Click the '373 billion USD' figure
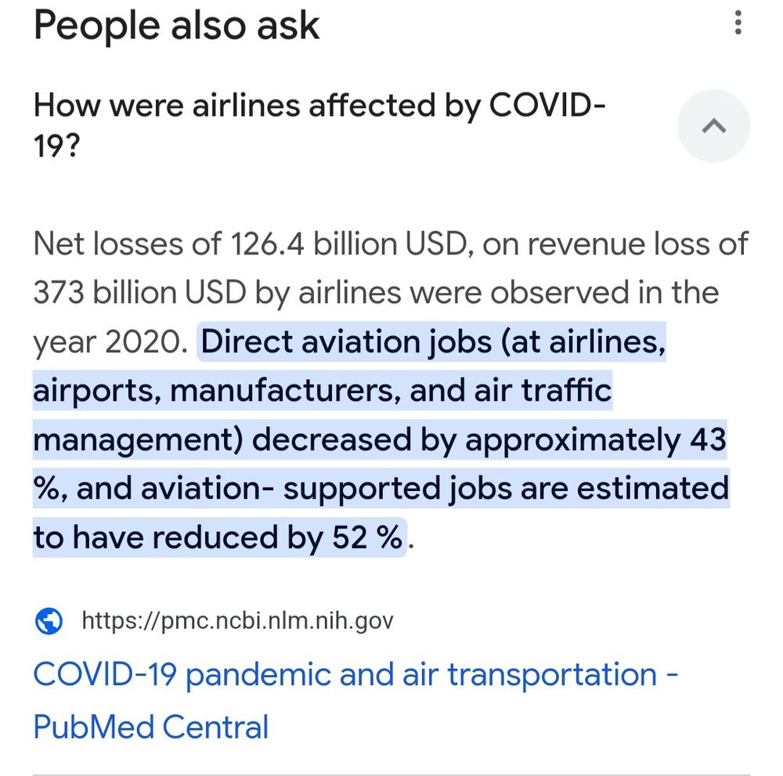 coord(139,292)
